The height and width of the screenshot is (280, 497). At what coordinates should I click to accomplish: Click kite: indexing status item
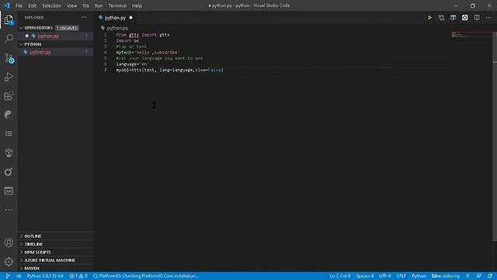446,276
